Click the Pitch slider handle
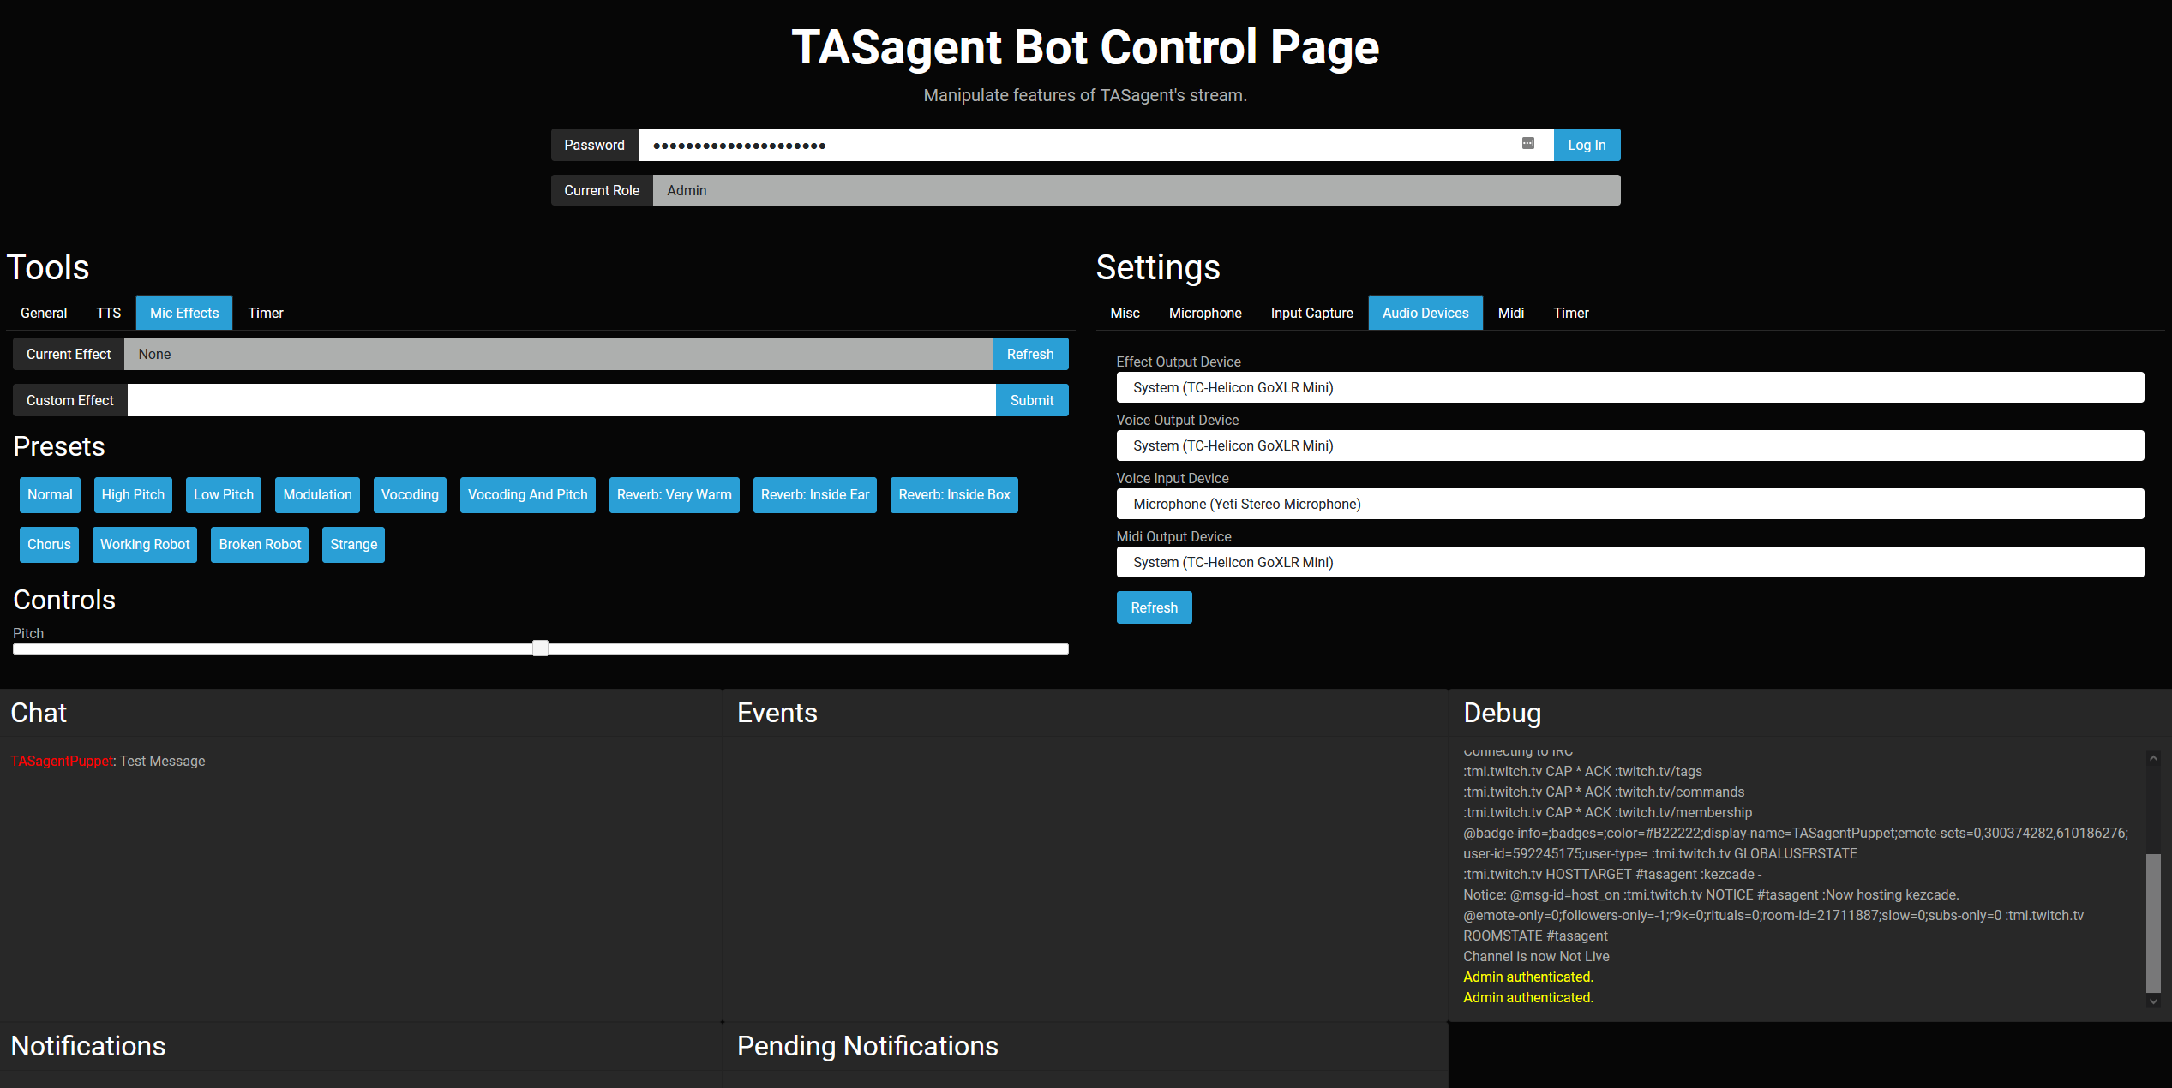The image size is (2172, 1088). 540,649
